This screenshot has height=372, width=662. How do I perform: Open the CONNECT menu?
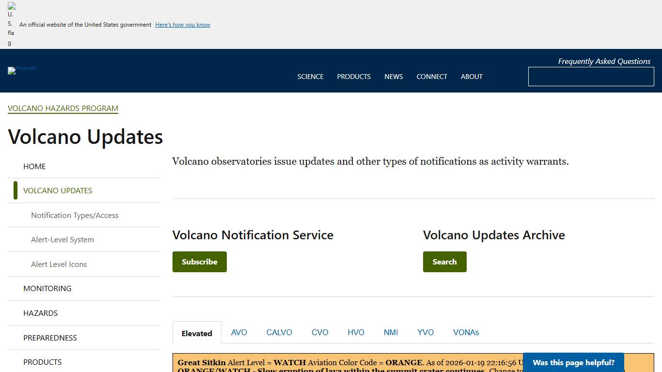(x=432, y=77)
